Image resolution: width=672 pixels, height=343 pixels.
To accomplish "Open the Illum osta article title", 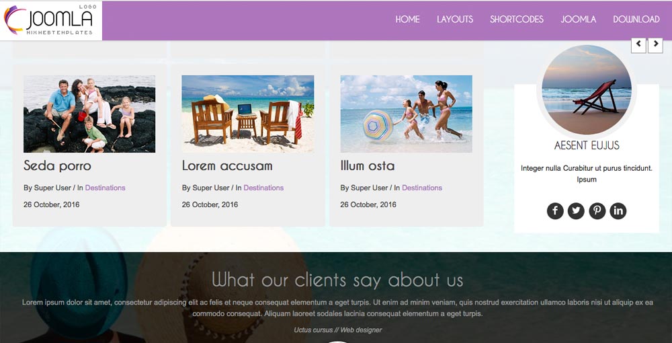I will 368,165.
